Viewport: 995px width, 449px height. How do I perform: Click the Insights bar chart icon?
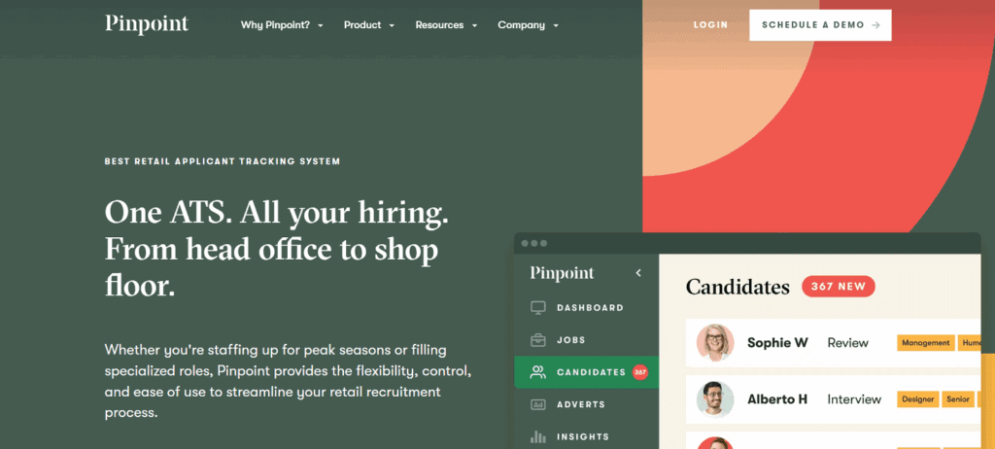pos(537,436)
